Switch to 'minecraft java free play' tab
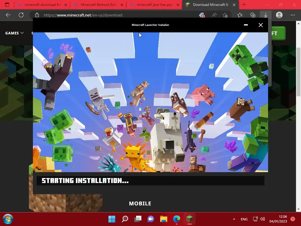 [154, 5]
